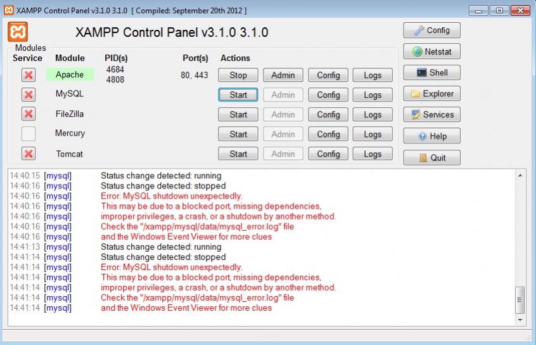
Task: Open Explorer with the folder icon
Action: (431, 94)
